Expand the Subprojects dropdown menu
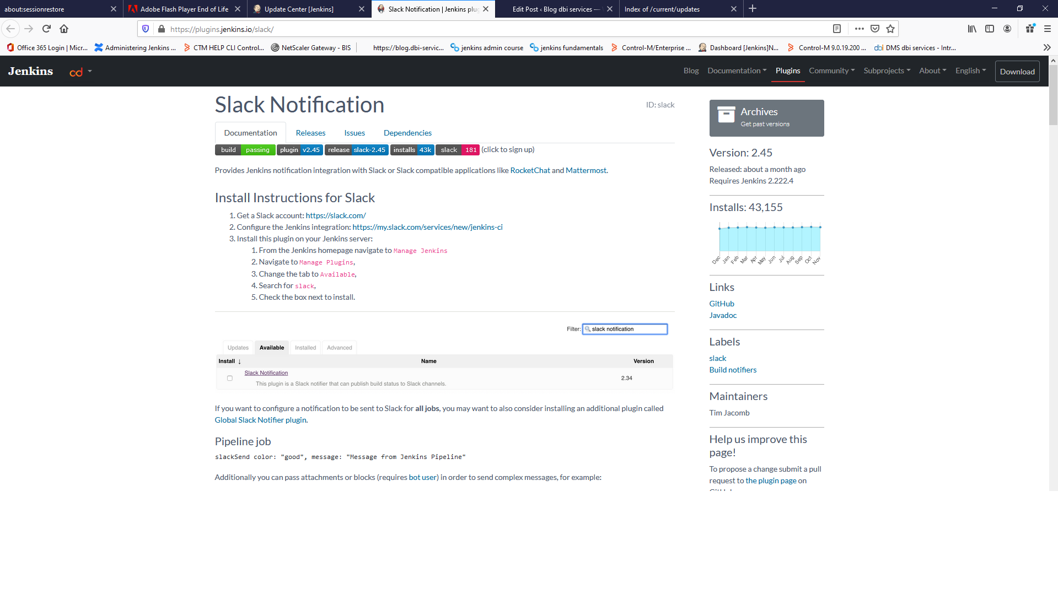Screen dimensions: 1058x594 [887, 71]
